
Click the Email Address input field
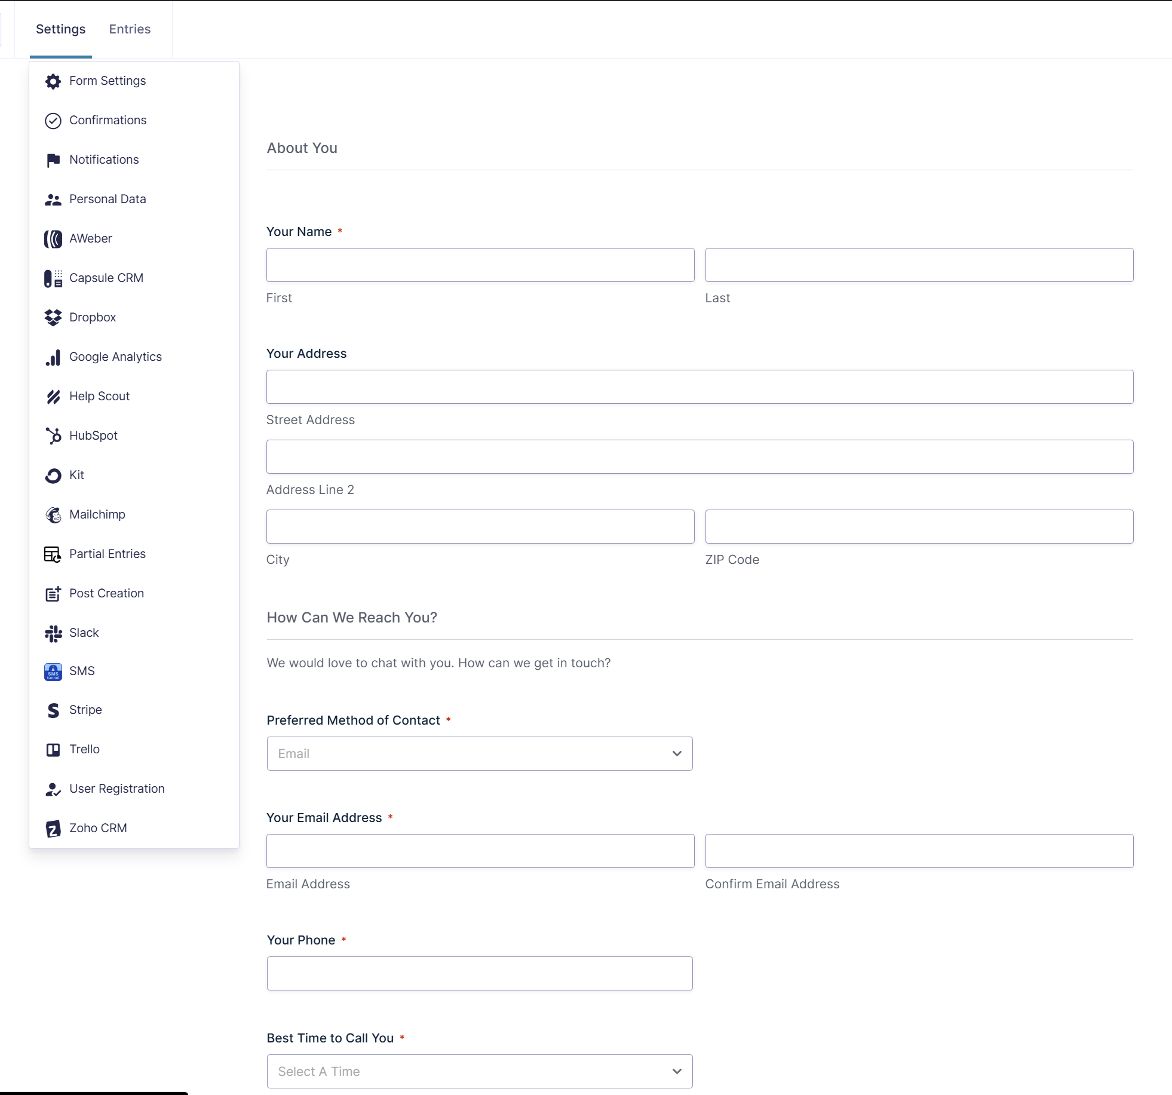(479, 851)
